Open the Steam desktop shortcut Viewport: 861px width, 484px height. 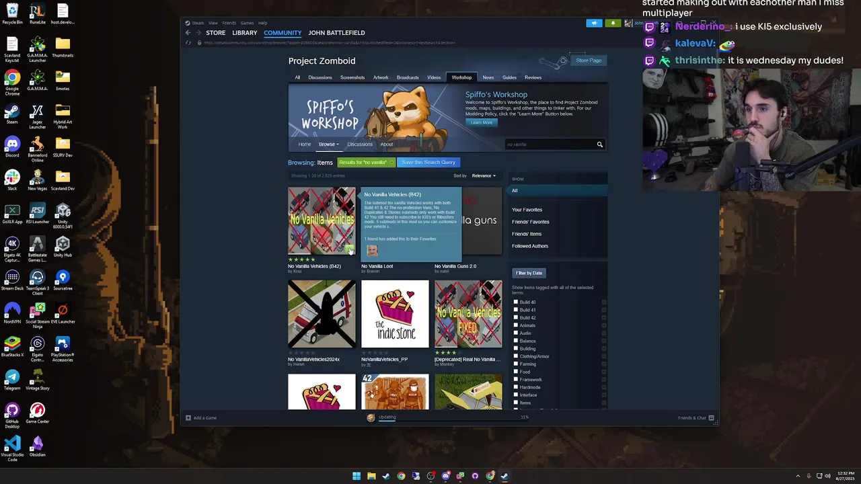click(12, 114)
